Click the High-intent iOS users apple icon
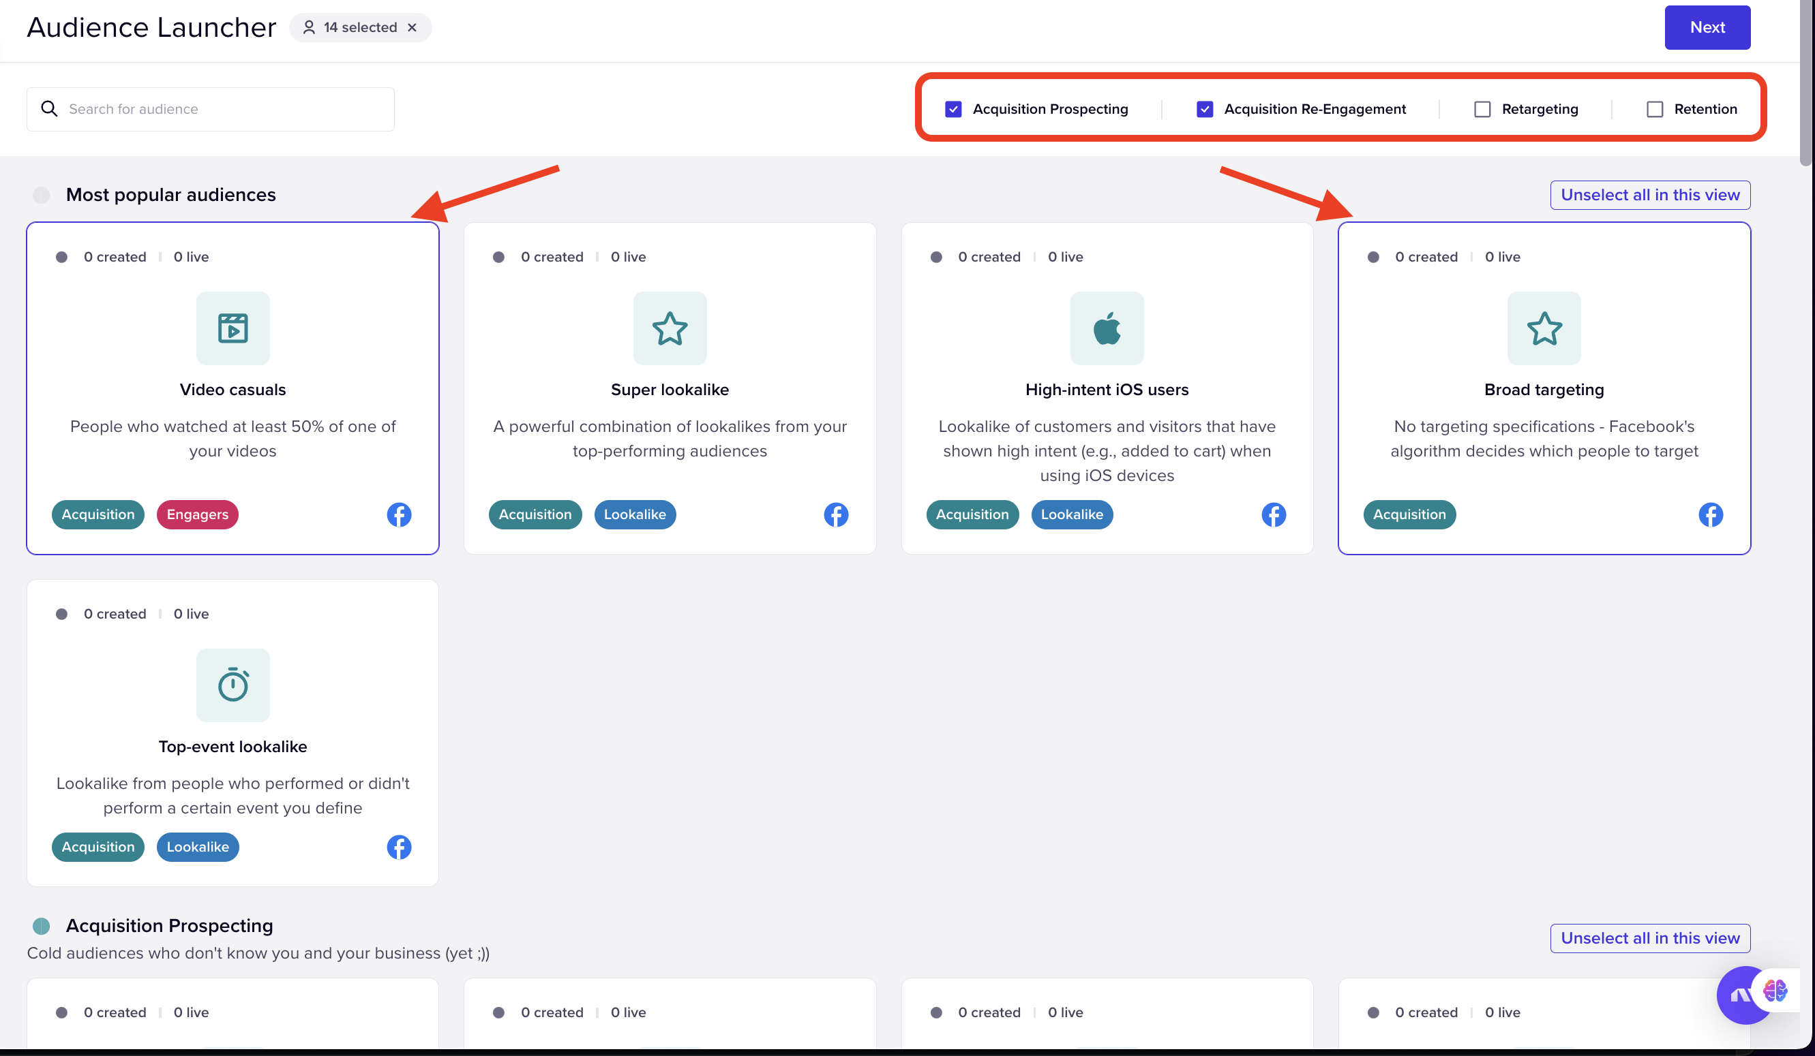Viewport: 1815px width, 1056px height. click(1107, 328)
